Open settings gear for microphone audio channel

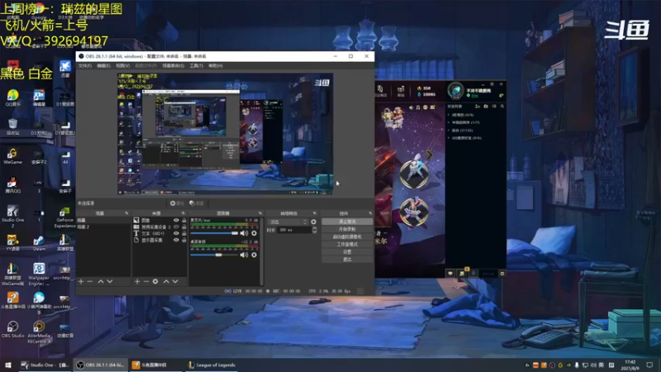pyautogui.click(x=254, y=233)
